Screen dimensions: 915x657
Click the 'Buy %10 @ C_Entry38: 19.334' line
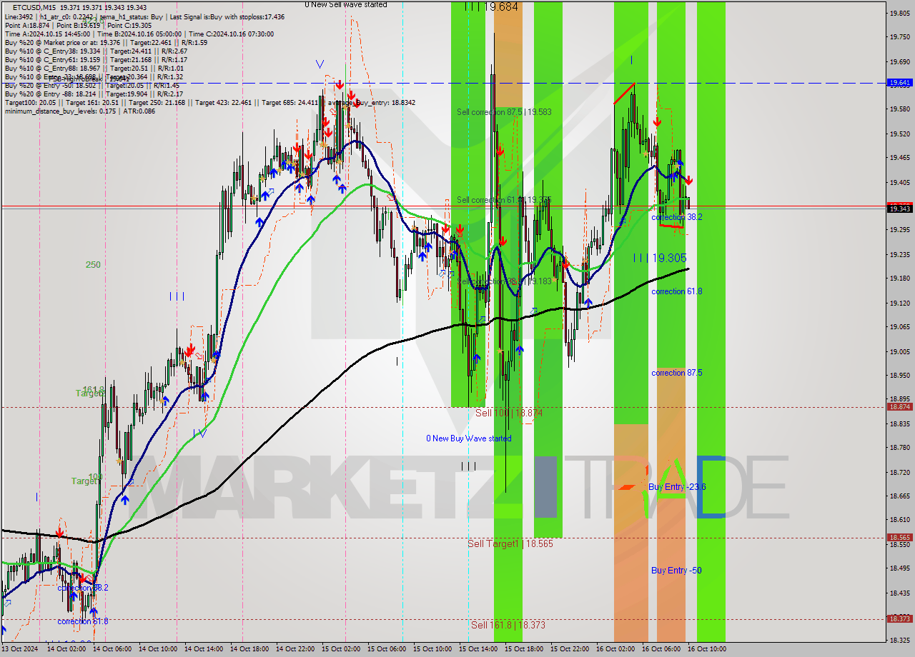pyautogui.click(x=96, y=51)
